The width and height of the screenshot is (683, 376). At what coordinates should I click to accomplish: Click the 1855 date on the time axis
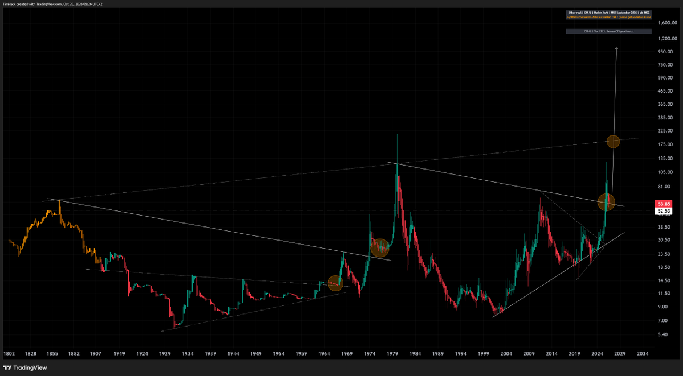pos(52,354)
